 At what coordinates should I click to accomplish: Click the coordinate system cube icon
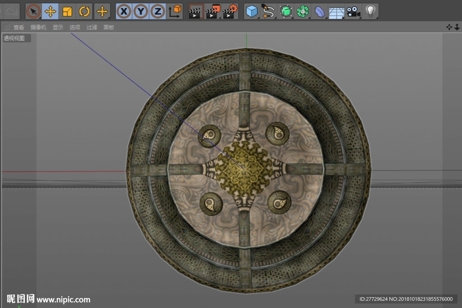tap(175, 11)
